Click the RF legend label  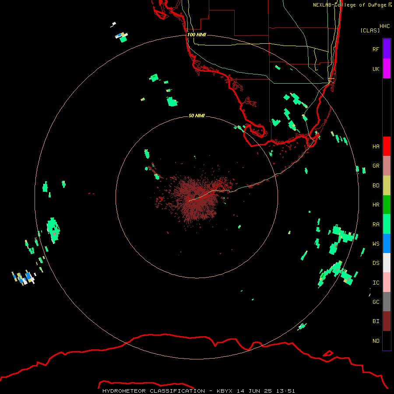click(x=376, y=49)
